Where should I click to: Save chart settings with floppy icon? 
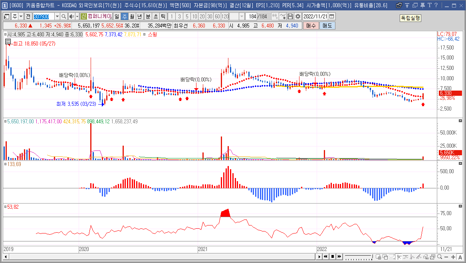pos(290,17)
